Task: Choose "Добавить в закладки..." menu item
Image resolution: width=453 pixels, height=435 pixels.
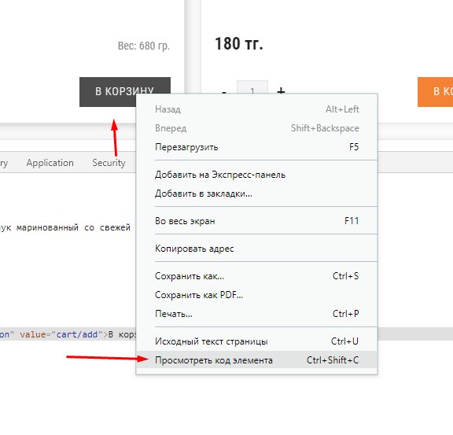Action: [x=256, y=194]
